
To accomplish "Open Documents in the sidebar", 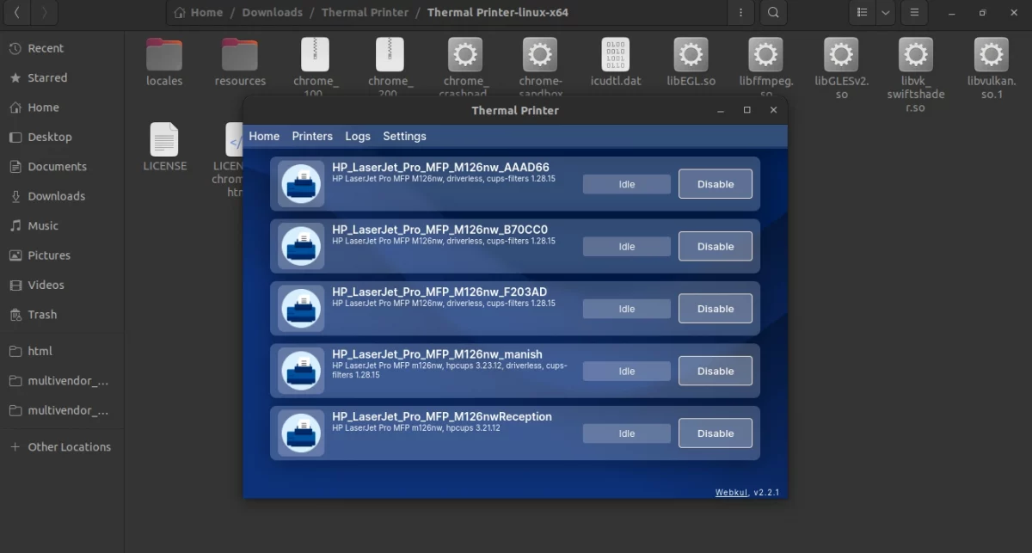I will click(62, 167).
